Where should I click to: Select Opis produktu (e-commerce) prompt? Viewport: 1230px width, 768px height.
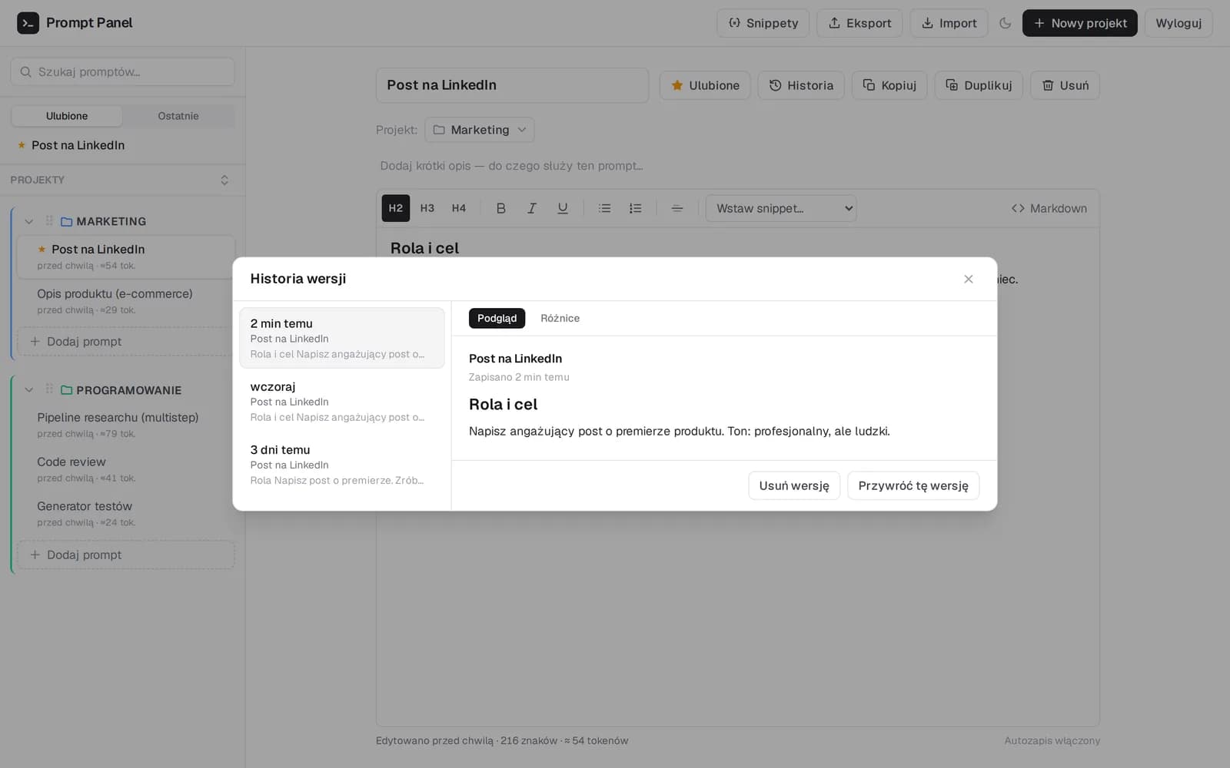click(x=126, y=301)
